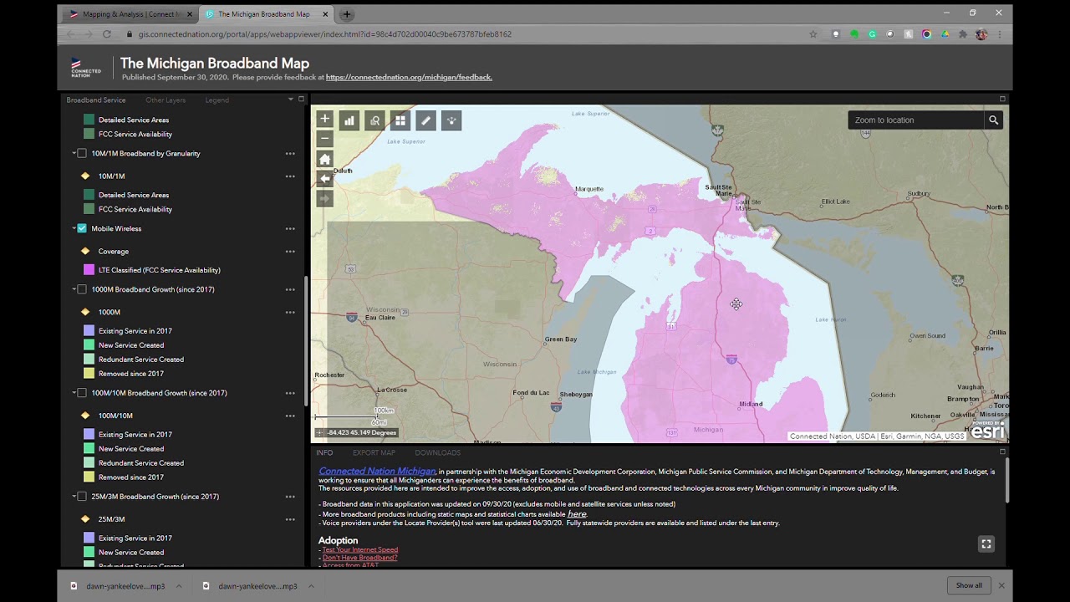1070x602 pixels.
Task: Click the 'here' static maps link
Action: [x=577, y=514]
